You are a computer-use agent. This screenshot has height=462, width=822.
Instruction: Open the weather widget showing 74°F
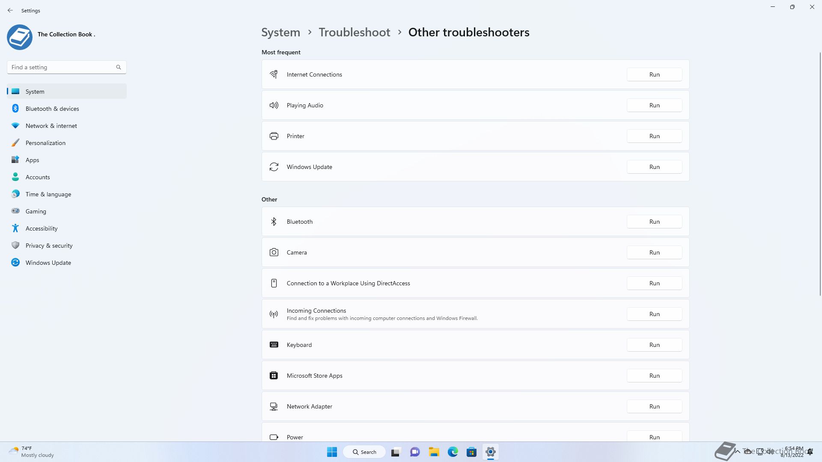[32, 452]
